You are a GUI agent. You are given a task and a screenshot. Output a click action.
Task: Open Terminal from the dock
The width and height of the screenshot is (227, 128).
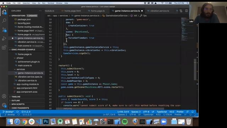tap(110, 122)
